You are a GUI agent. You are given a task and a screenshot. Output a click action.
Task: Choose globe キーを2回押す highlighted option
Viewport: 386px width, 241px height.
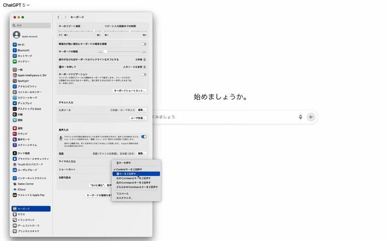tap(136, 174)
